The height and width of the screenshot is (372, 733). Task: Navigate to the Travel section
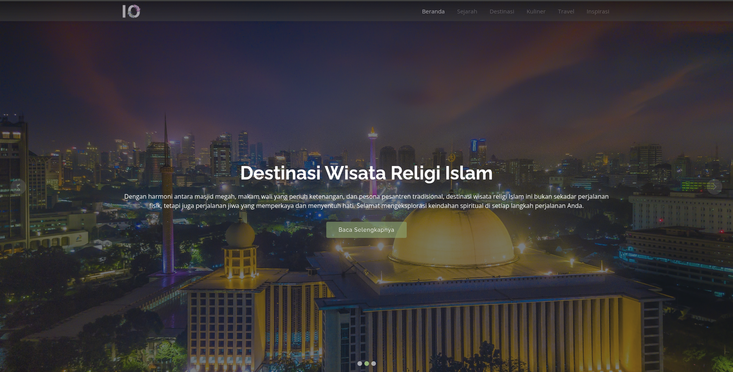tap(566, 11)
